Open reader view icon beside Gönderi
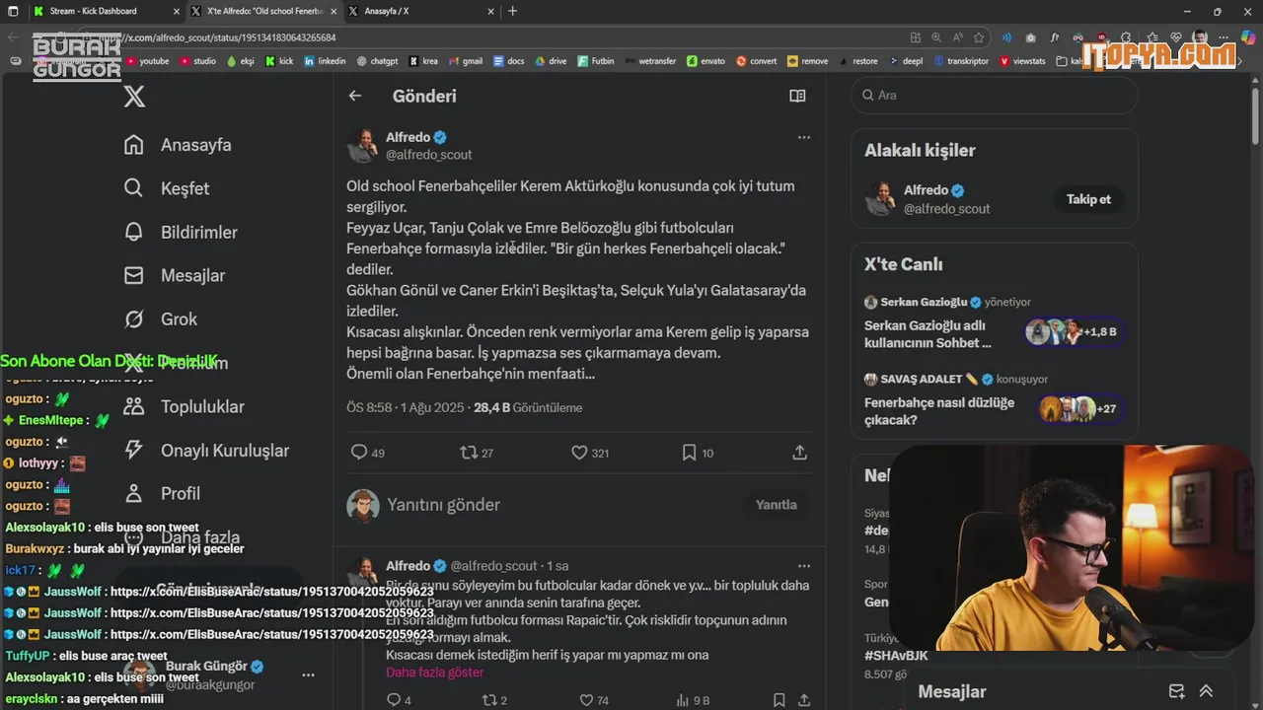This screenshot has height=710, width=1263. [x=797, y=96]
